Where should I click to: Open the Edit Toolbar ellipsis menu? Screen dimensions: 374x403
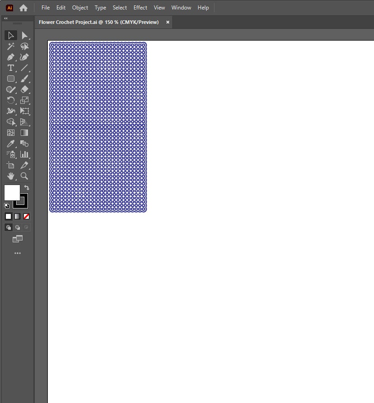click(x=17, y=253)
